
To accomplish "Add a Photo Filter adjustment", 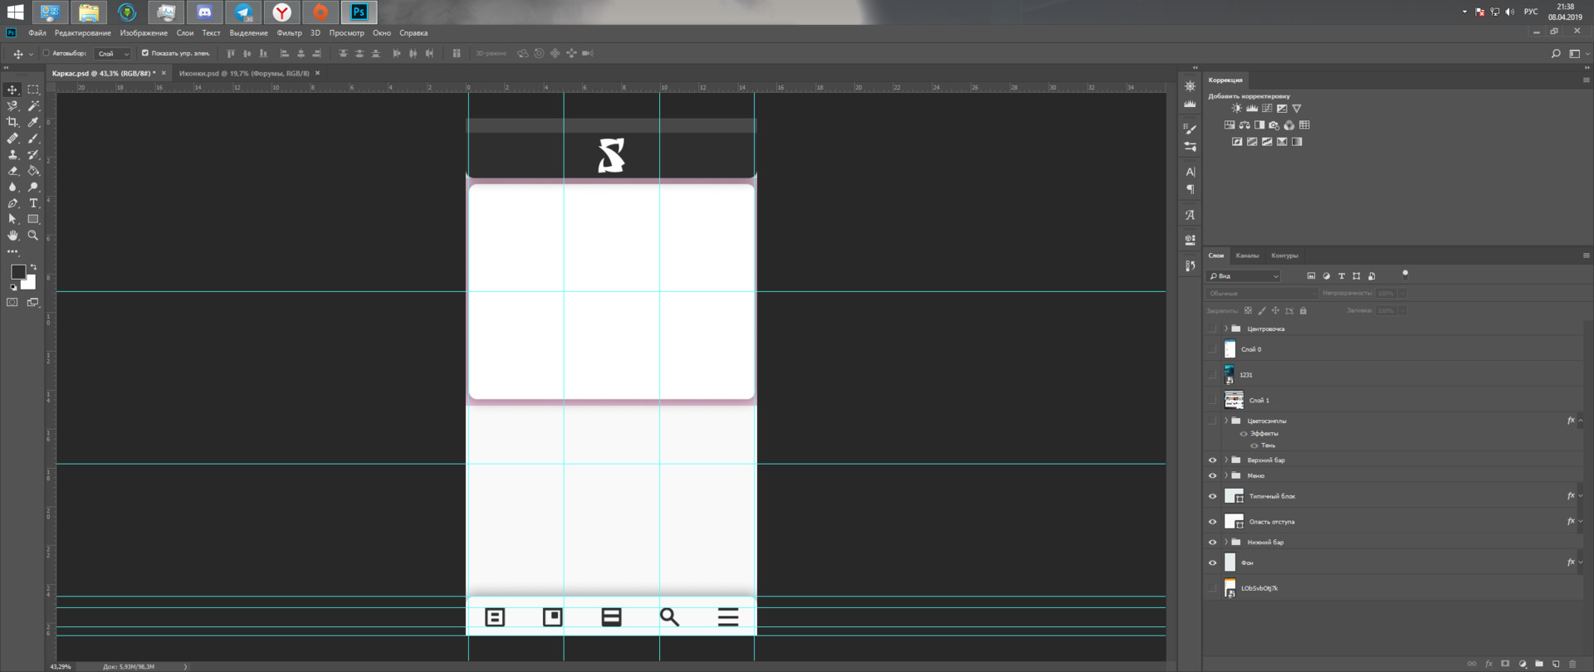I will [x=1274, y=125].
